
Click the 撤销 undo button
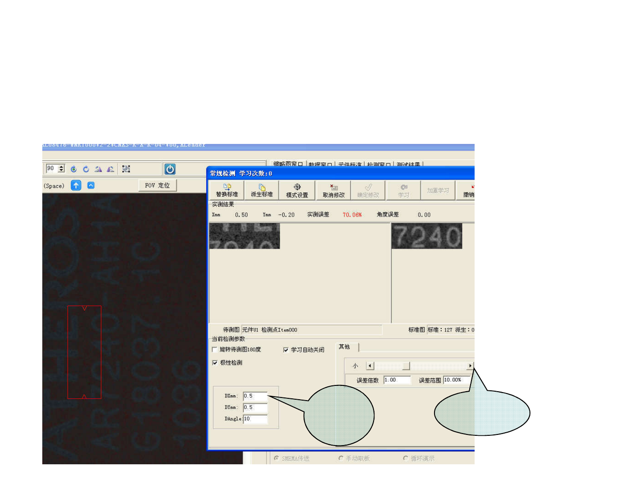coord(466,190)
